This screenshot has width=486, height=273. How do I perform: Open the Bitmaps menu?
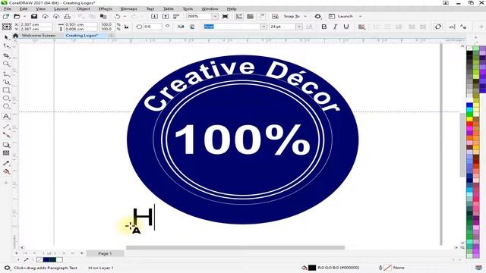pos(128,9)
